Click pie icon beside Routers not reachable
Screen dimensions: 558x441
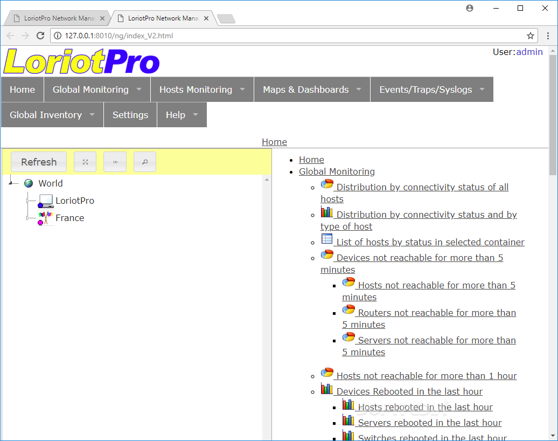(348, 309)
